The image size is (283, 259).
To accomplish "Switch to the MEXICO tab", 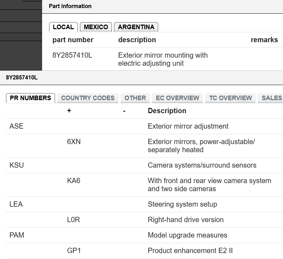I will [96, 27].
